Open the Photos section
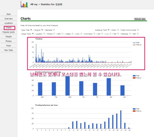The height and width of the screenshot is (137, 154). (x=8, y=41)
